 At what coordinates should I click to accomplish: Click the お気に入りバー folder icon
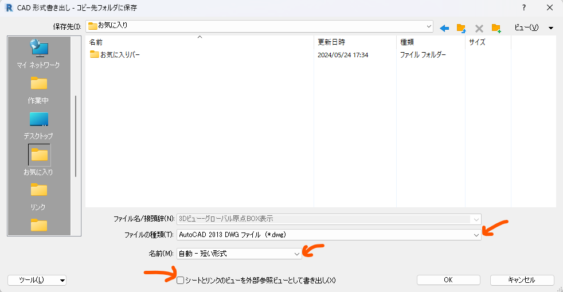coord(94,54)
